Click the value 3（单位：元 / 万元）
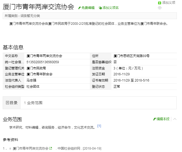 point(128,68)
